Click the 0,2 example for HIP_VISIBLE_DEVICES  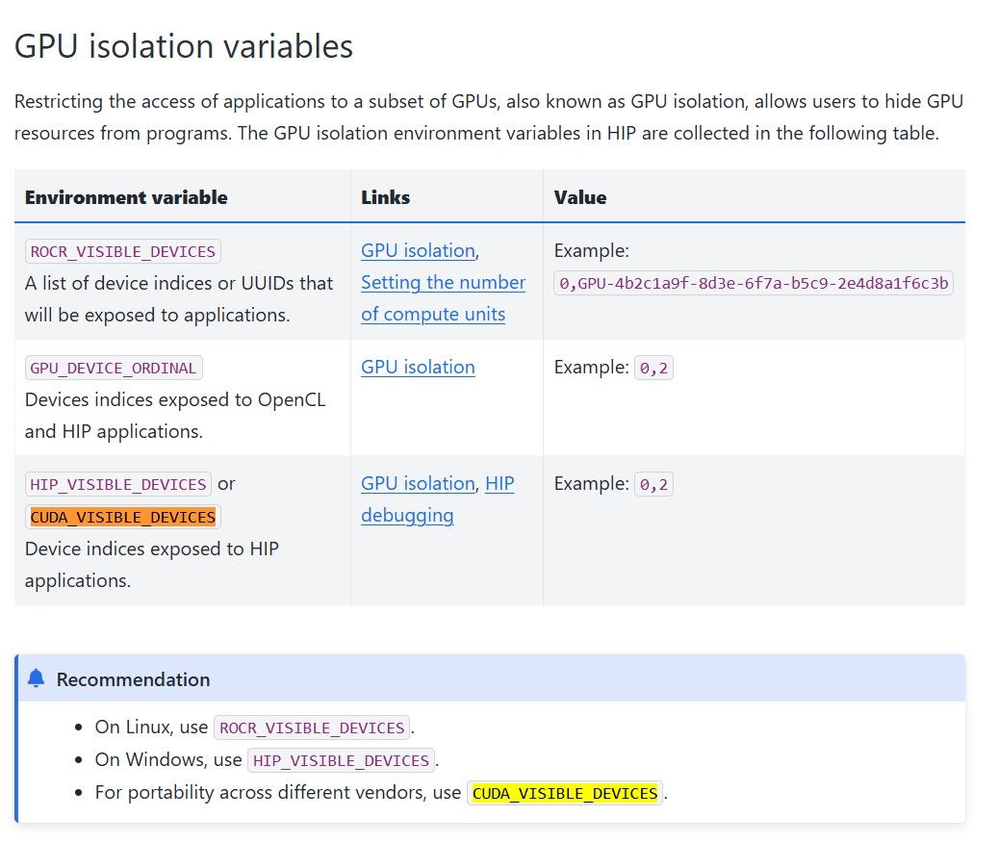coord(653,484)
